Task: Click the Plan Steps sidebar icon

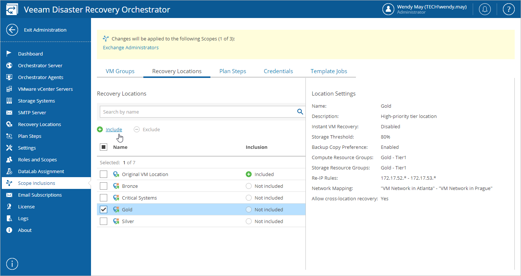Action: pyautogui.click(x=10, y=136)
